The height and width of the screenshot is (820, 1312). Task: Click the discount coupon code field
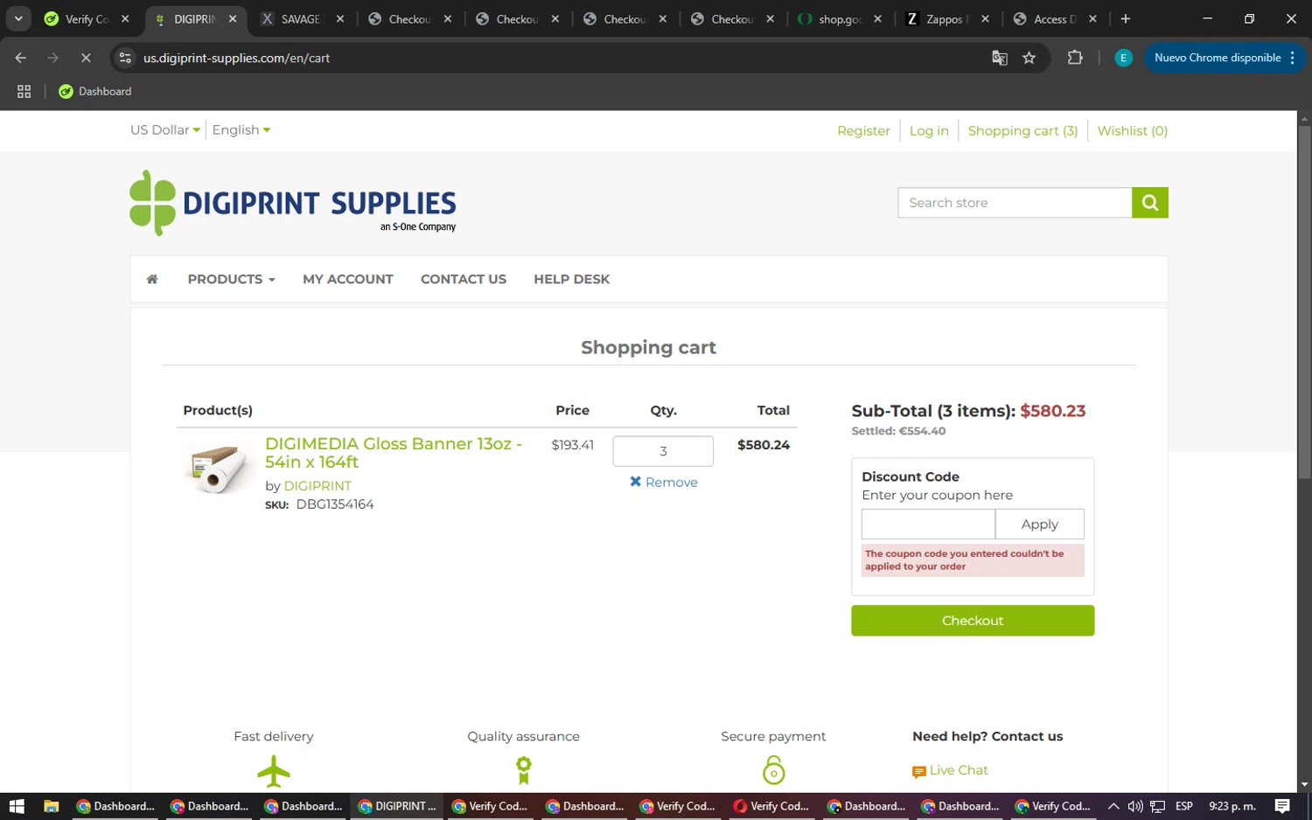[x=928, y=525]
